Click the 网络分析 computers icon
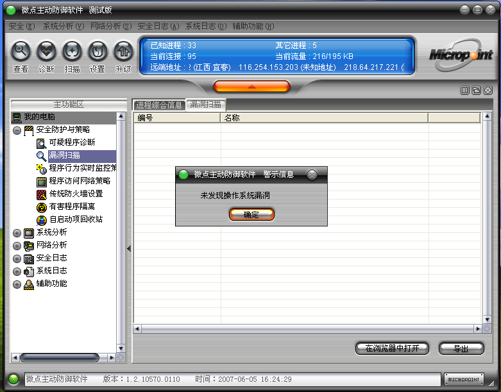Screen dimensions: 501x392 [x=29, y=246]
